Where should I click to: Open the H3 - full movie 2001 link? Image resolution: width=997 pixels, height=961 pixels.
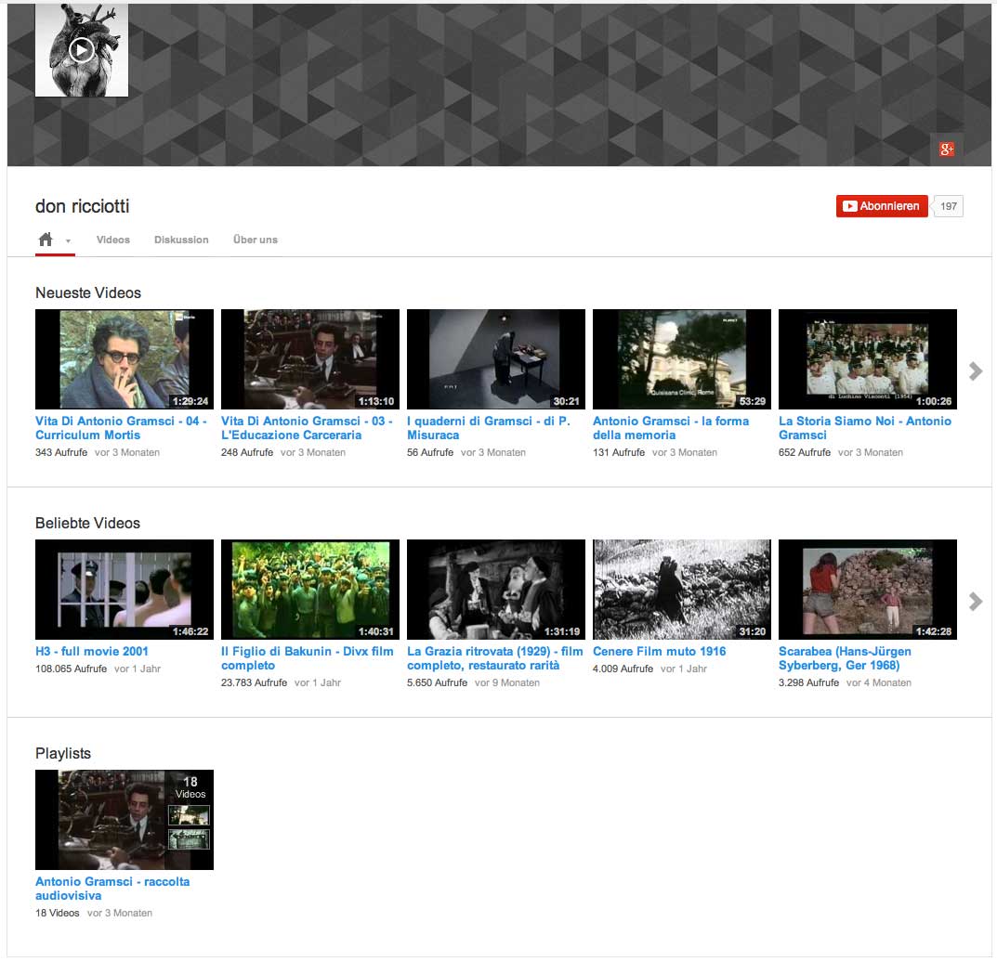(x=92, y=651)
